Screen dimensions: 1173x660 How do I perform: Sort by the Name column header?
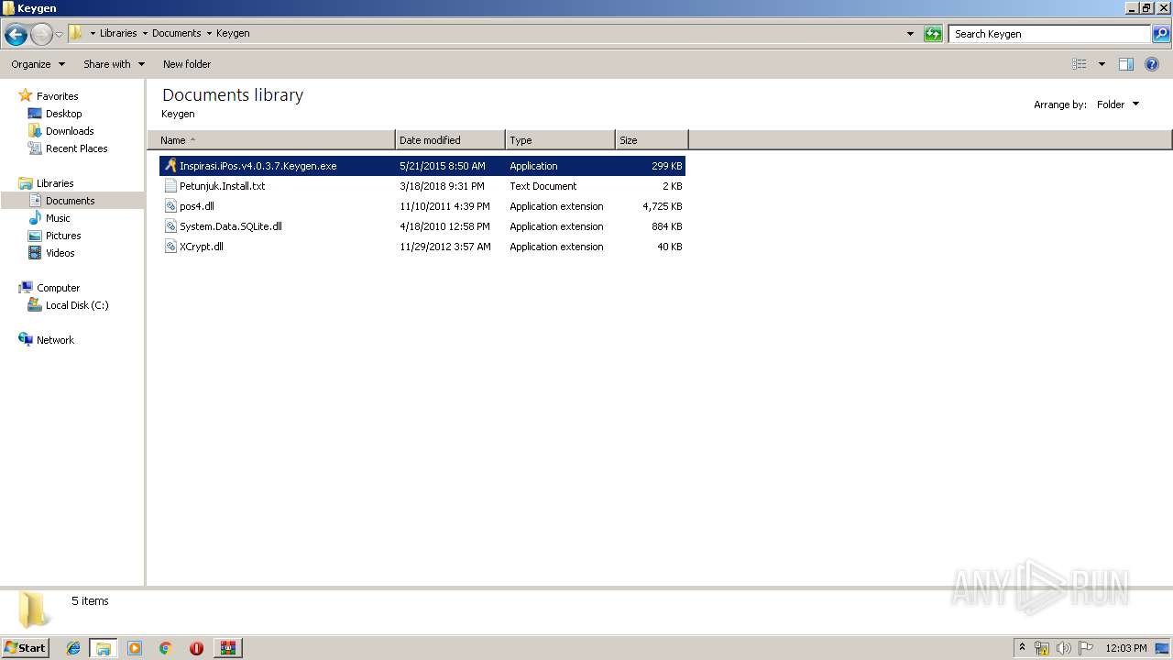coord(271,140)
